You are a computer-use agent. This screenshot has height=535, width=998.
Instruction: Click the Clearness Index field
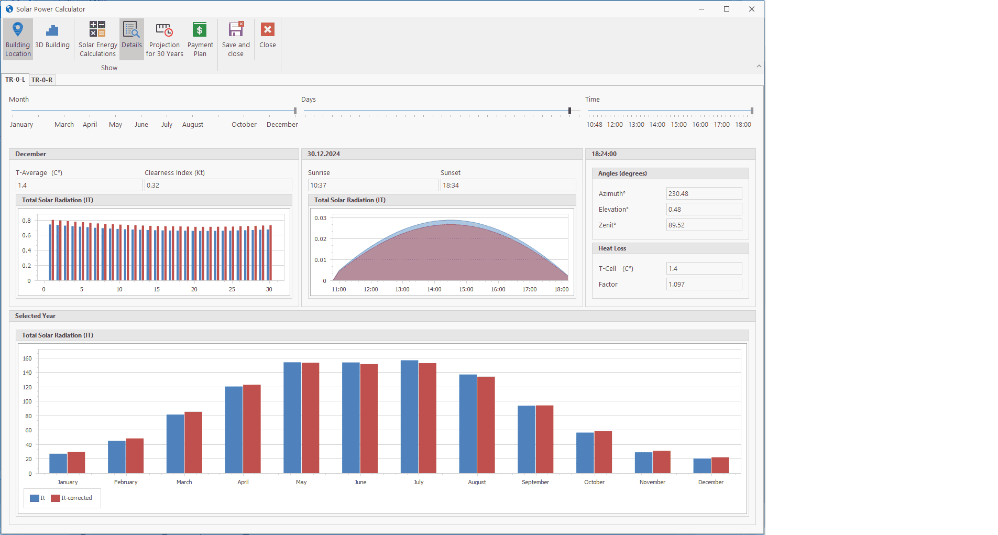tap(218, 185)
